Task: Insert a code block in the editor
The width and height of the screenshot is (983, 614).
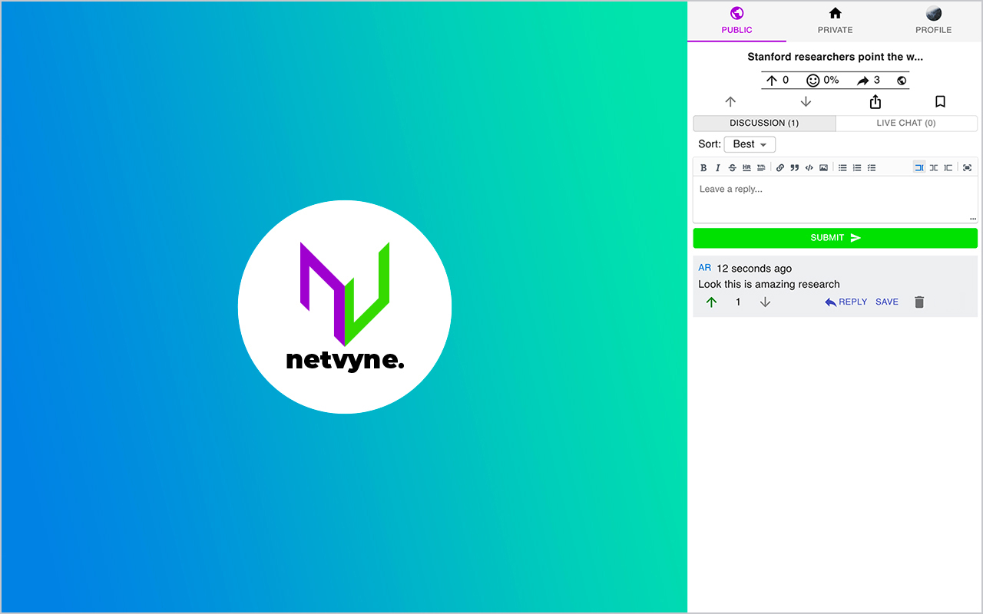Action: click(x=809, y=167)
